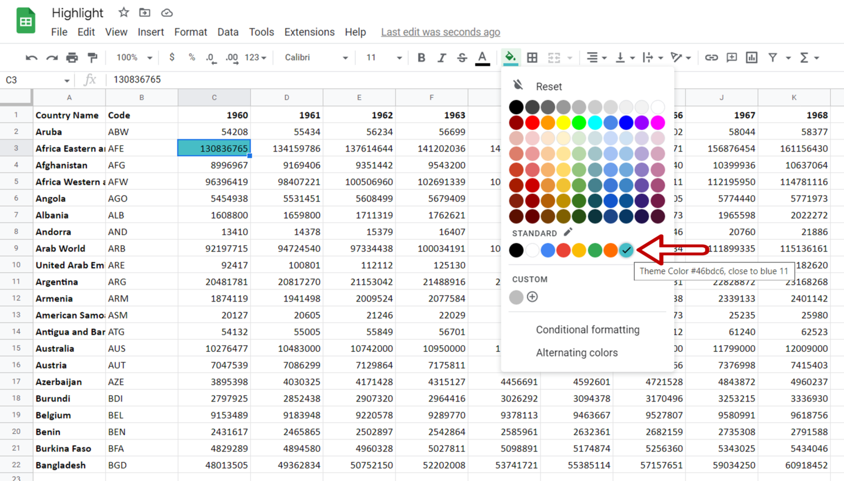The width and height of the screenshot is (844, 481).
Task: Open horizontal align dropdown
Action: 596,58
